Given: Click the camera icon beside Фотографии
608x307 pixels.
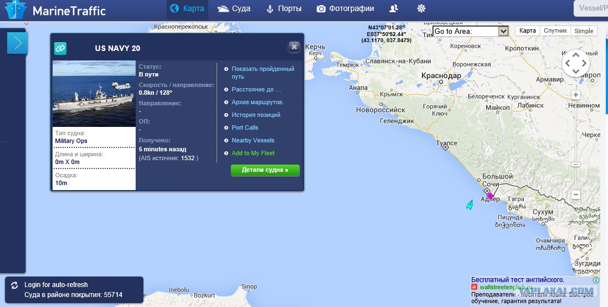Looking at the screenshot, I should pos(321,9).
